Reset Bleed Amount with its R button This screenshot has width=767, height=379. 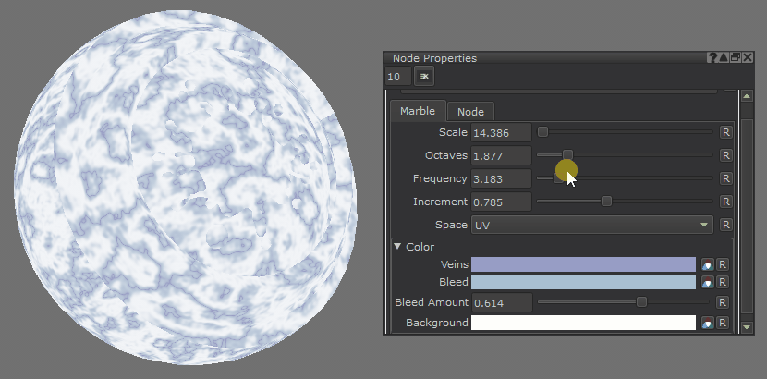pos(723,302)
